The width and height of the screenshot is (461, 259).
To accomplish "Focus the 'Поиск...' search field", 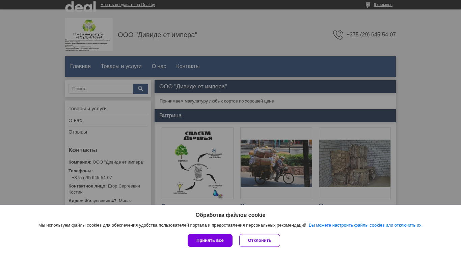I will click(x=101, y=89).
